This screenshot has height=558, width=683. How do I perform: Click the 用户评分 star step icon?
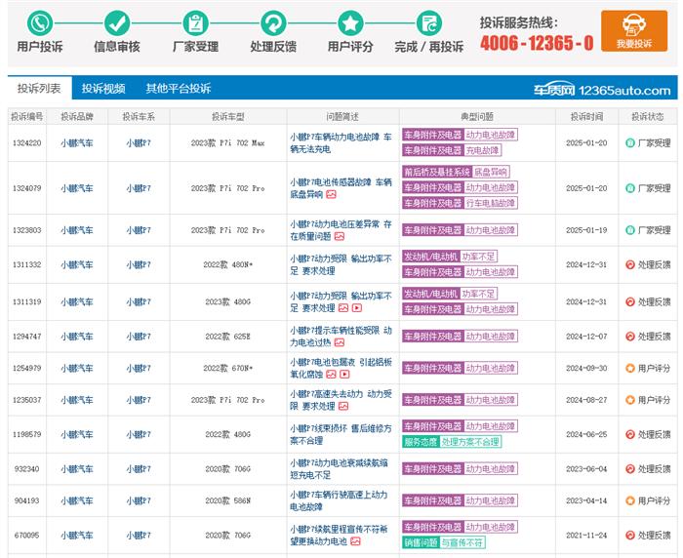pos(350,23)
